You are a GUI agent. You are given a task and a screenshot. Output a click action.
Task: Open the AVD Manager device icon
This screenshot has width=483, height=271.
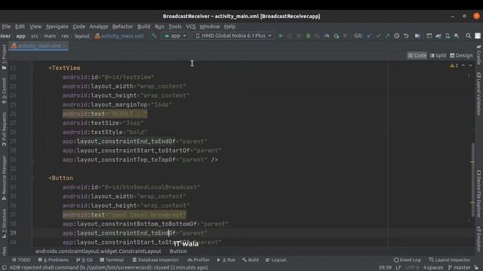[x=448, y=36]
